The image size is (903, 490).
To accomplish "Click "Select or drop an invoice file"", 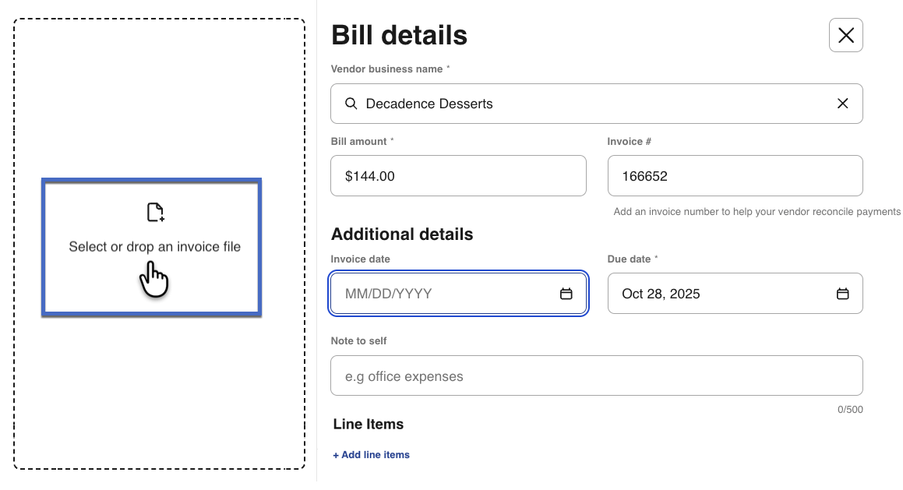I will tap(154, 247).
